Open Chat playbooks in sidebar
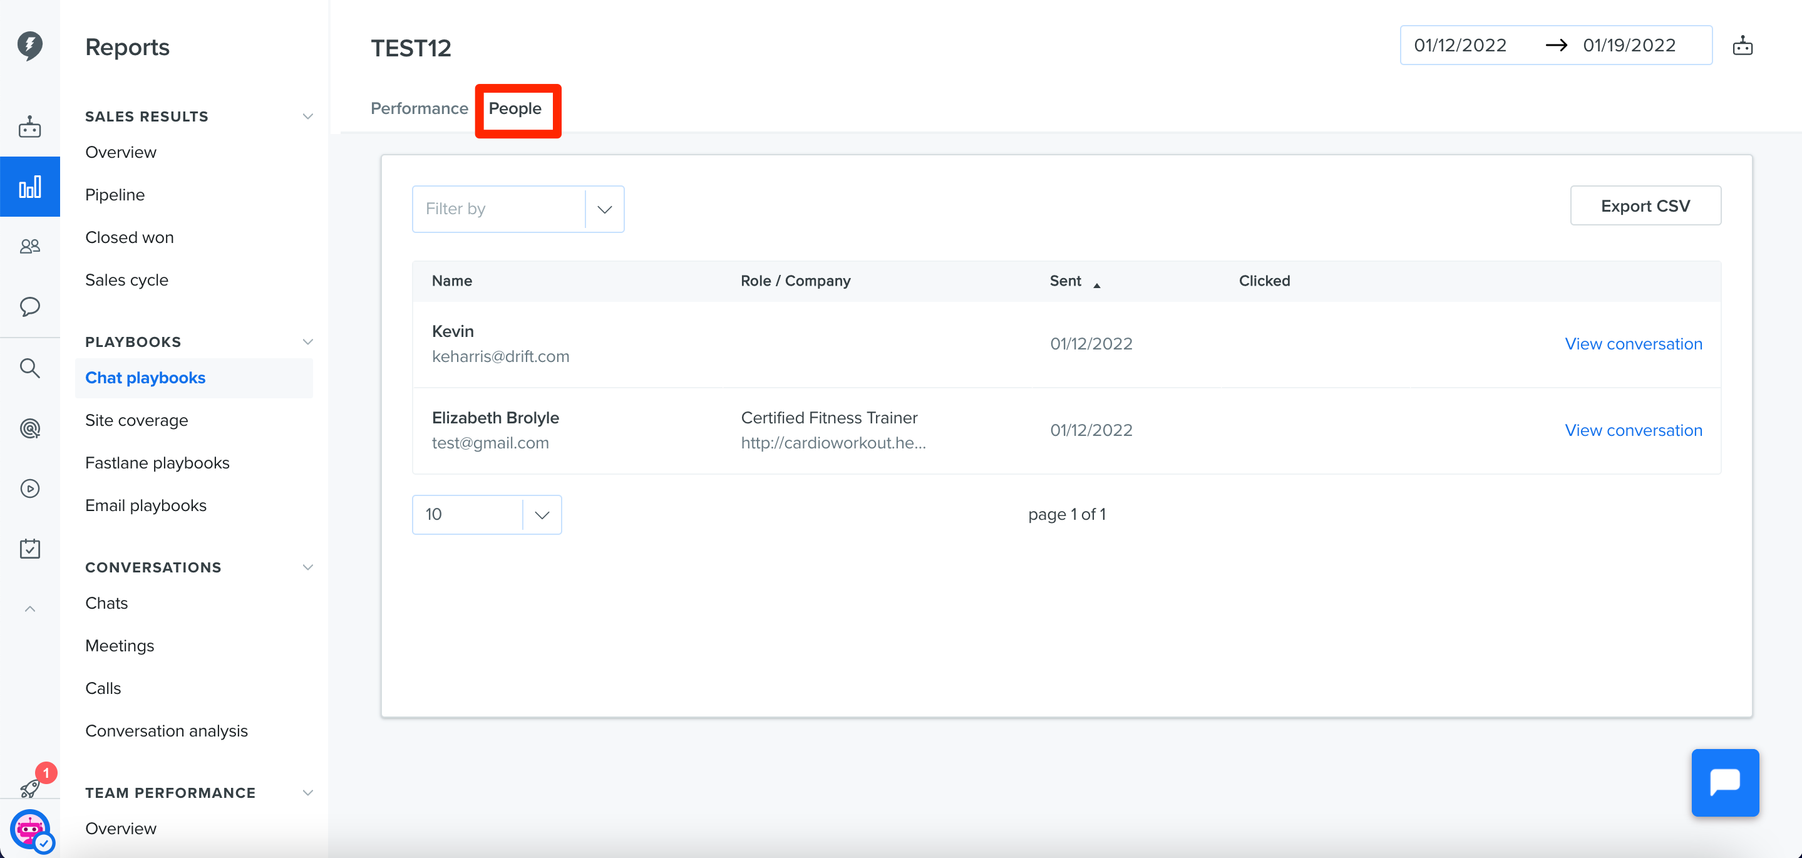This screenshot has width=1802, height=858. click(x=193, y=378)
